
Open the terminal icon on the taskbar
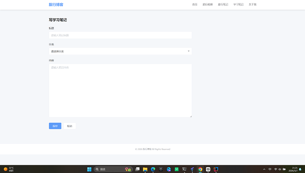click(184, 169)
